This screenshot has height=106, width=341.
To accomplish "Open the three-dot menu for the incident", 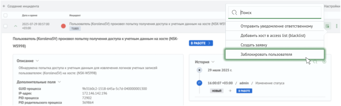I will click(337, 26).
